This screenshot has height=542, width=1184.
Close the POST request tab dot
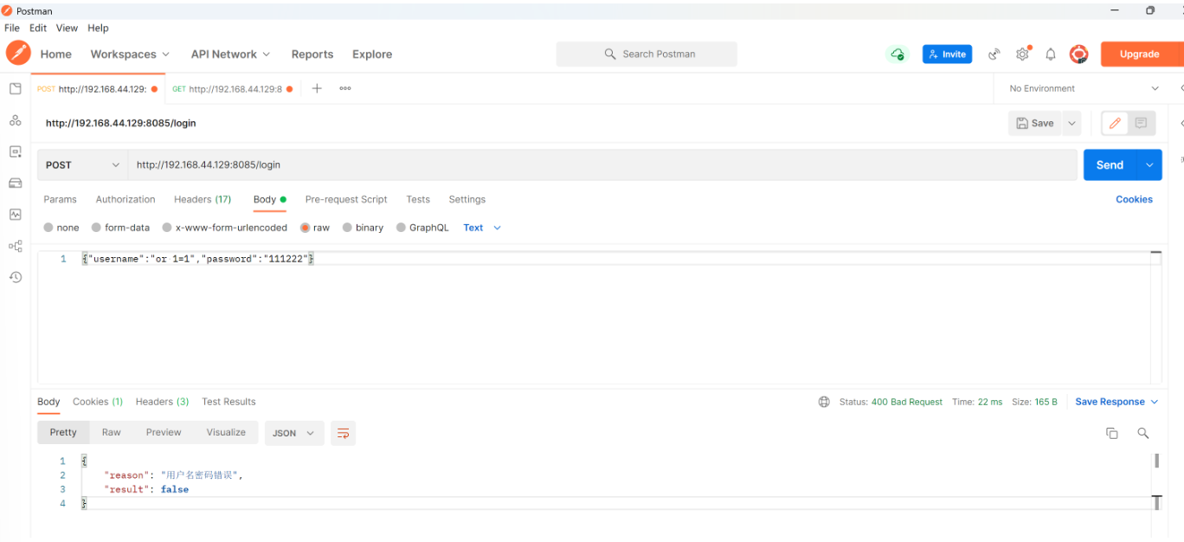pyautogui.click(x=155, y=88)
